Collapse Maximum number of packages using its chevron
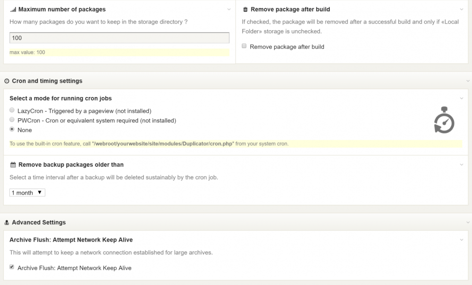Viewport: 472px width, 285px height. pyautogui.click(x=229, y=9)
